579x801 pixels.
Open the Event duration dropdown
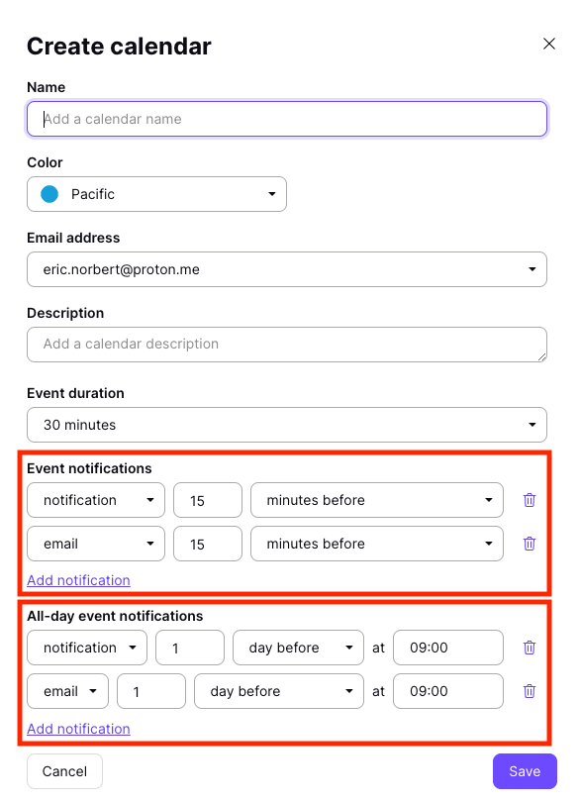[286, 424]
